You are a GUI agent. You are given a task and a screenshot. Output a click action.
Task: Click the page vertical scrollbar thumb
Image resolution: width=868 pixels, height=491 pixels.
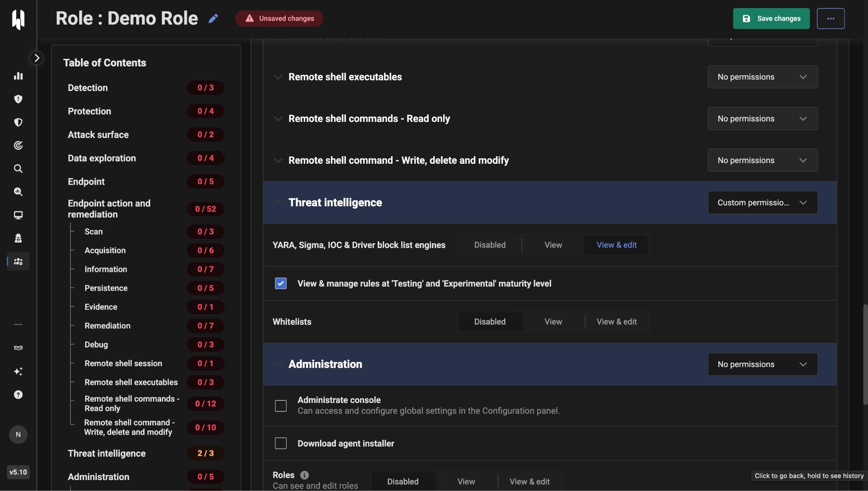(x=865, y=355)
